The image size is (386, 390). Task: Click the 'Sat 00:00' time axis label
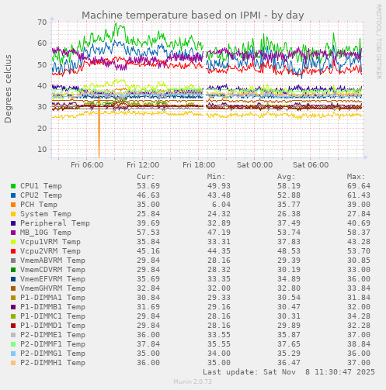coord(255,165)
